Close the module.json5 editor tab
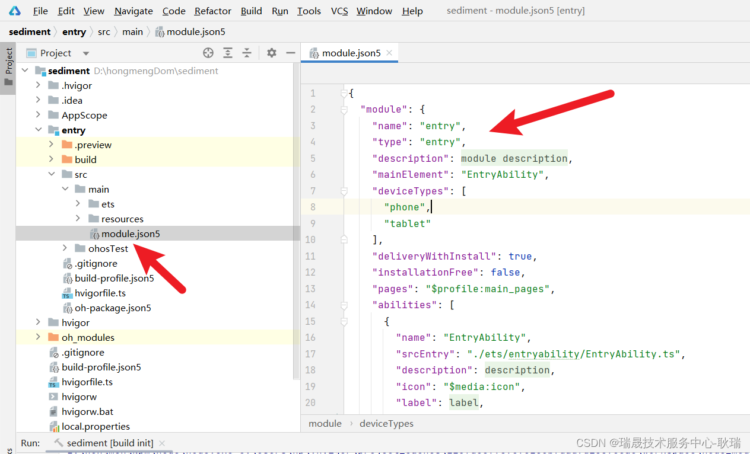The width and height of the screenshot is (750, 454). (x=389, y=53)
